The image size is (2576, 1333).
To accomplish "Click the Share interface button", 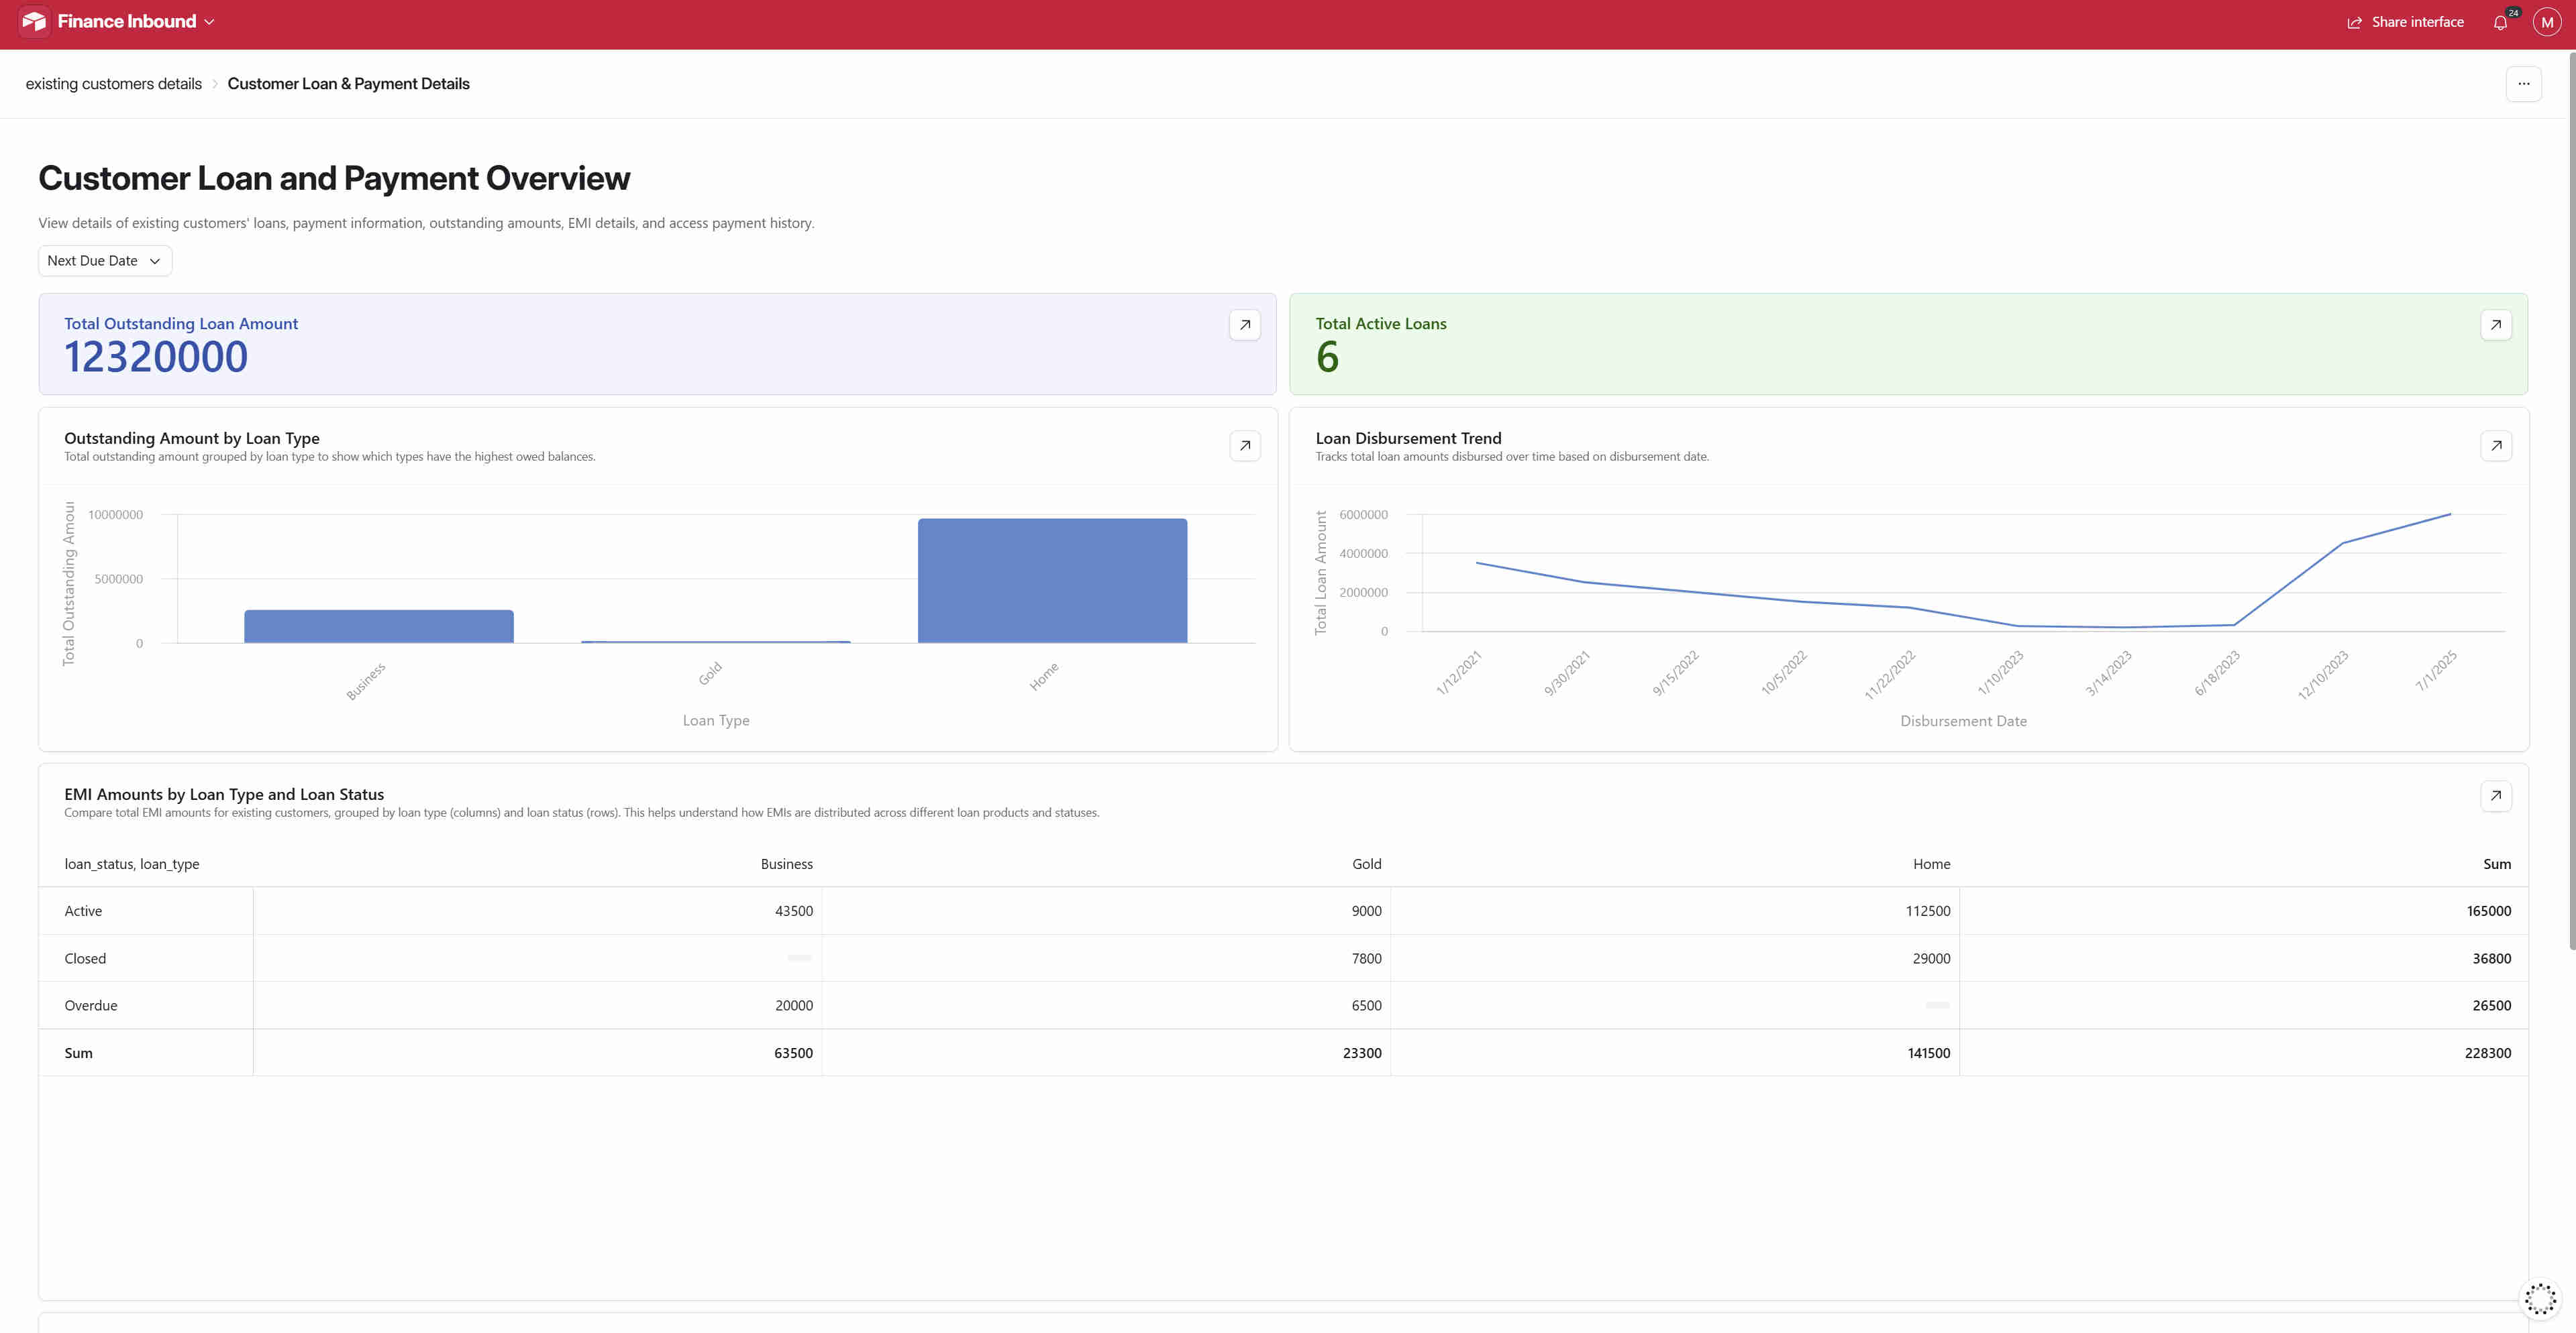I will click(2405, 22).
